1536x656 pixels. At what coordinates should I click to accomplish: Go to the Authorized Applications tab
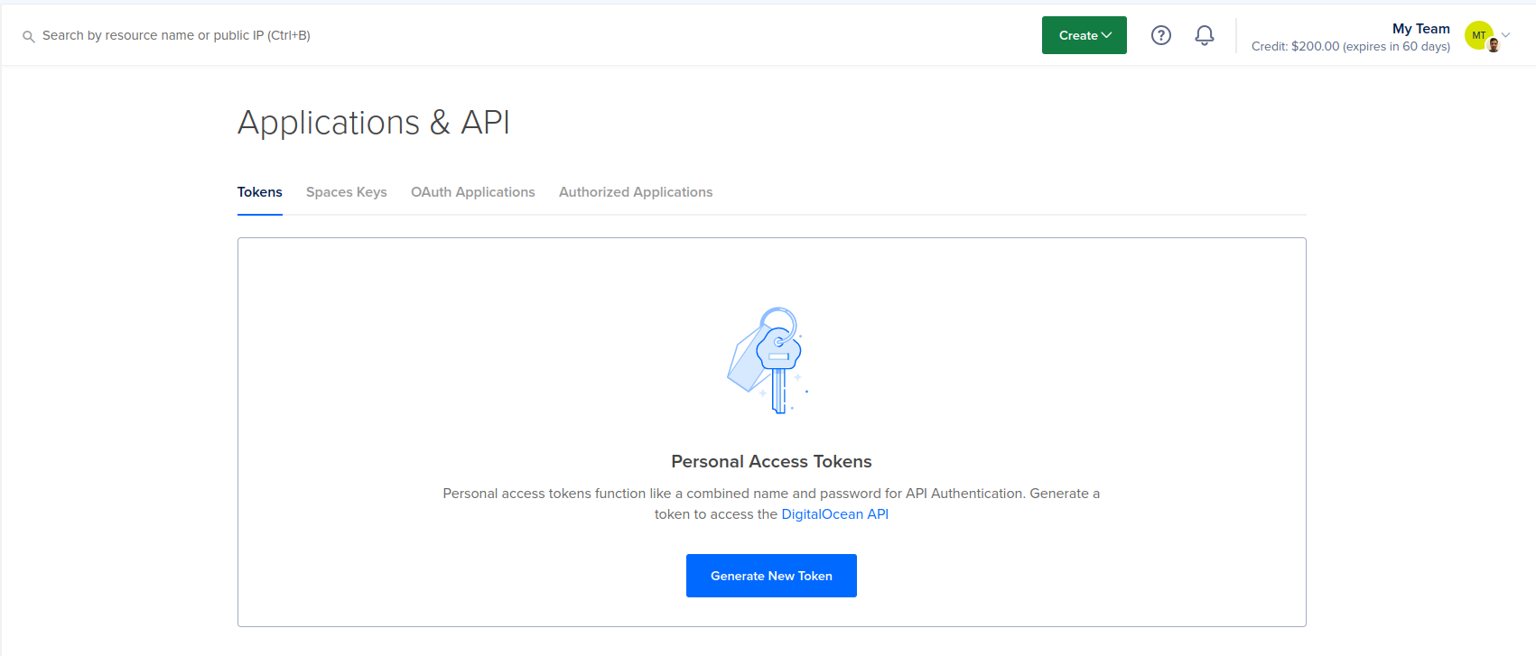(636, 192)
